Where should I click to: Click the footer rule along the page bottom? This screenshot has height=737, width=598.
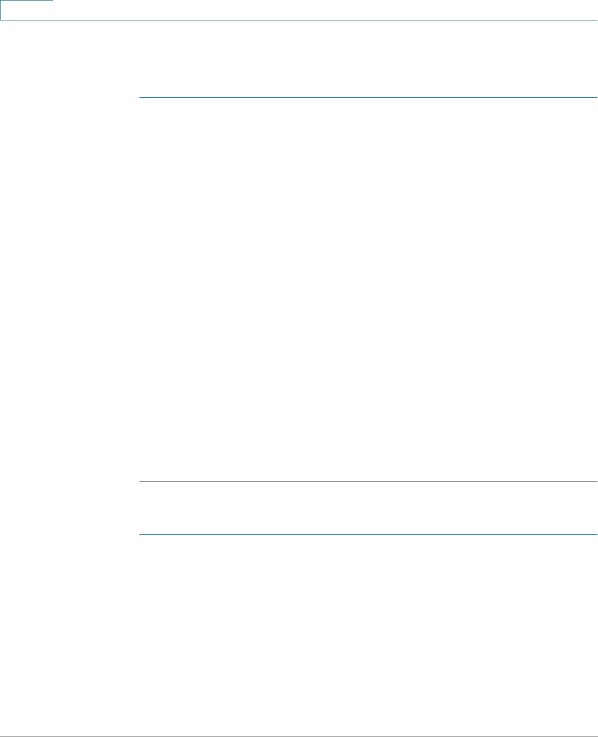point(299,736)
